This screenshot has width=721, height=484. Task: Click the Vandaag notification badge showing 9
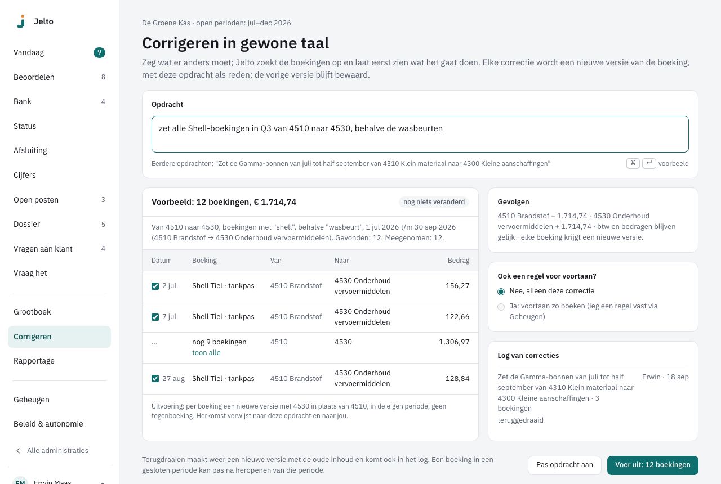(99, 52)
